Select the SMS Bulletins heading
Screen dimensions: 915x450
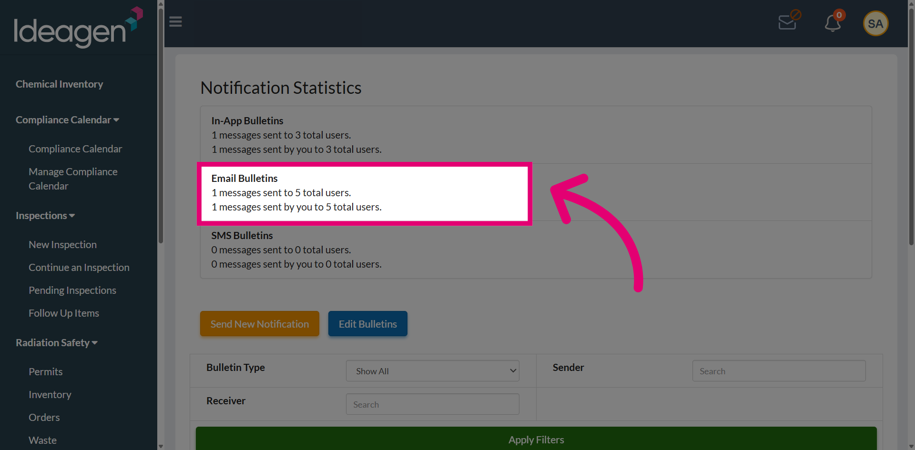[242, 236]
